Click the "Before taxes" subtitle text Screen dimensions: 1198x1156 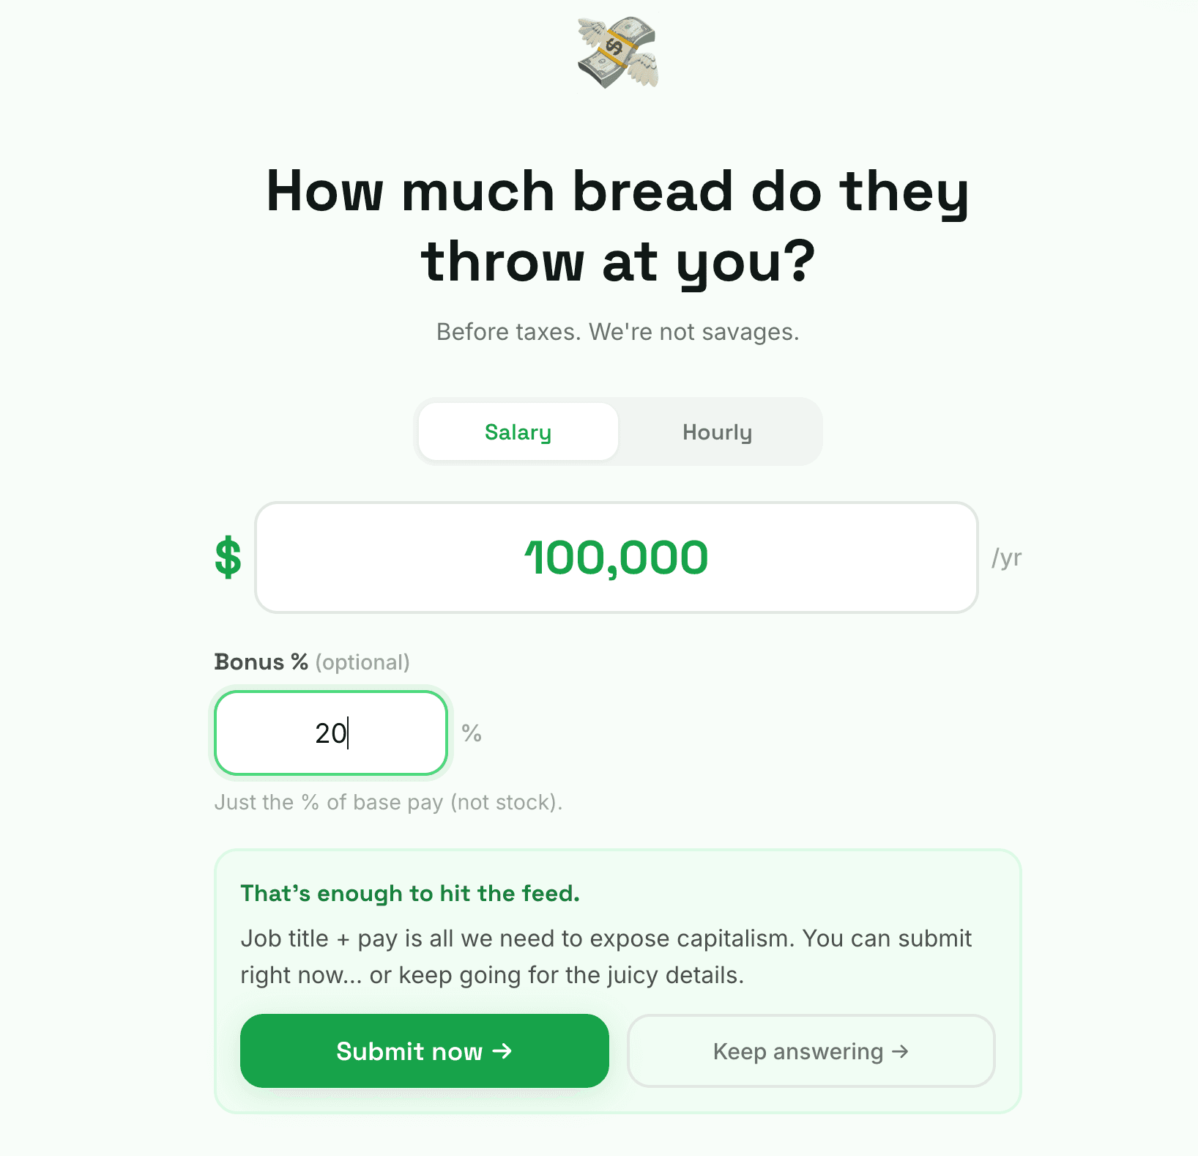(617, 332)
